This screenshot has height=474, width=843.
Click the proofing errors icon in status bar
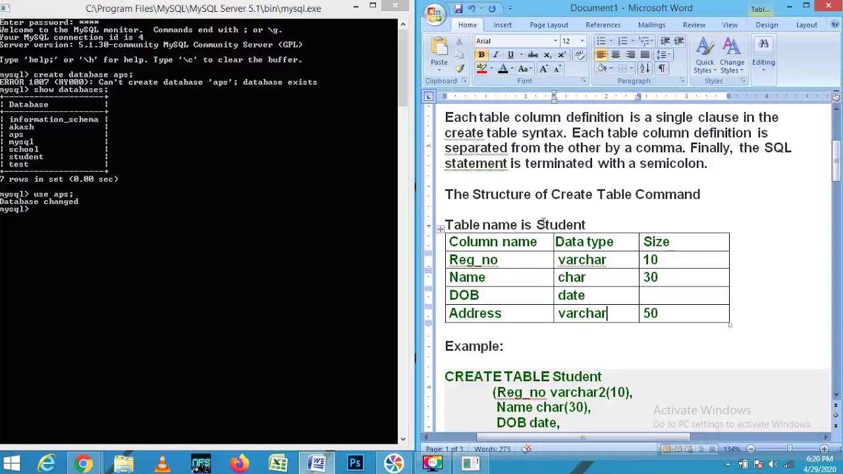[526, 449]
